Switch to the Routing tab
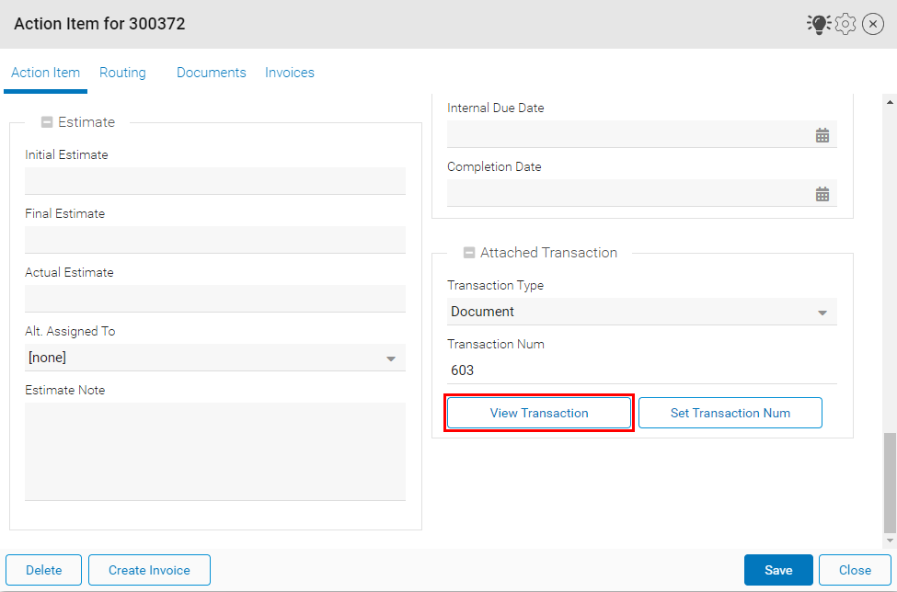Image resolution: width=897 pixels, height=592 pixels. [122, 73]
